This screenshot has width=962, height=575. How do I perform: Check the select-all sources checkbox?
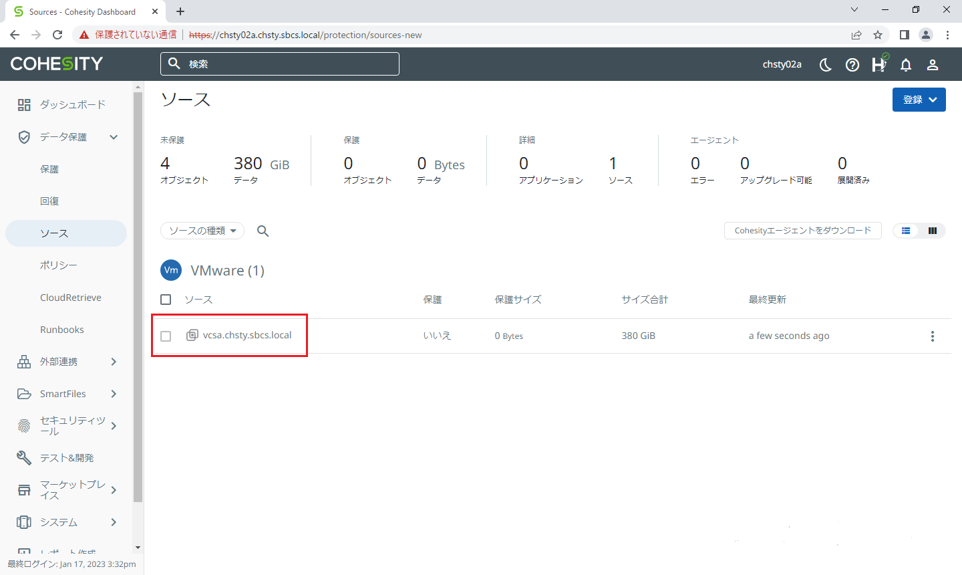(166, 300)
